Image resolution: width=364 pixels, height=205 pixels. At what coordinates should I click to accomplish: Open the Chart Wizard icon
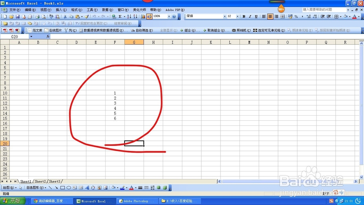(x=143, y=16)
